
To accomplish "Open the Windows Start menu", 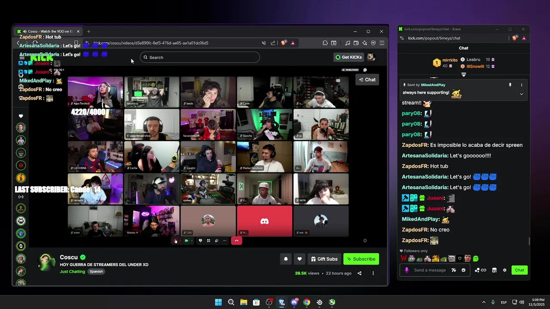I will (x=218, y=302).
